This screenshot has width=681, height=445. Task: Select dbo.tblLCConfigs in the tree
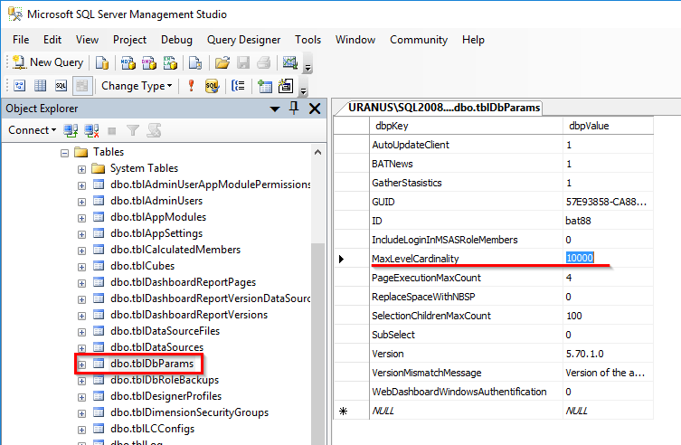pyautogui.click(x=153, y=429)
